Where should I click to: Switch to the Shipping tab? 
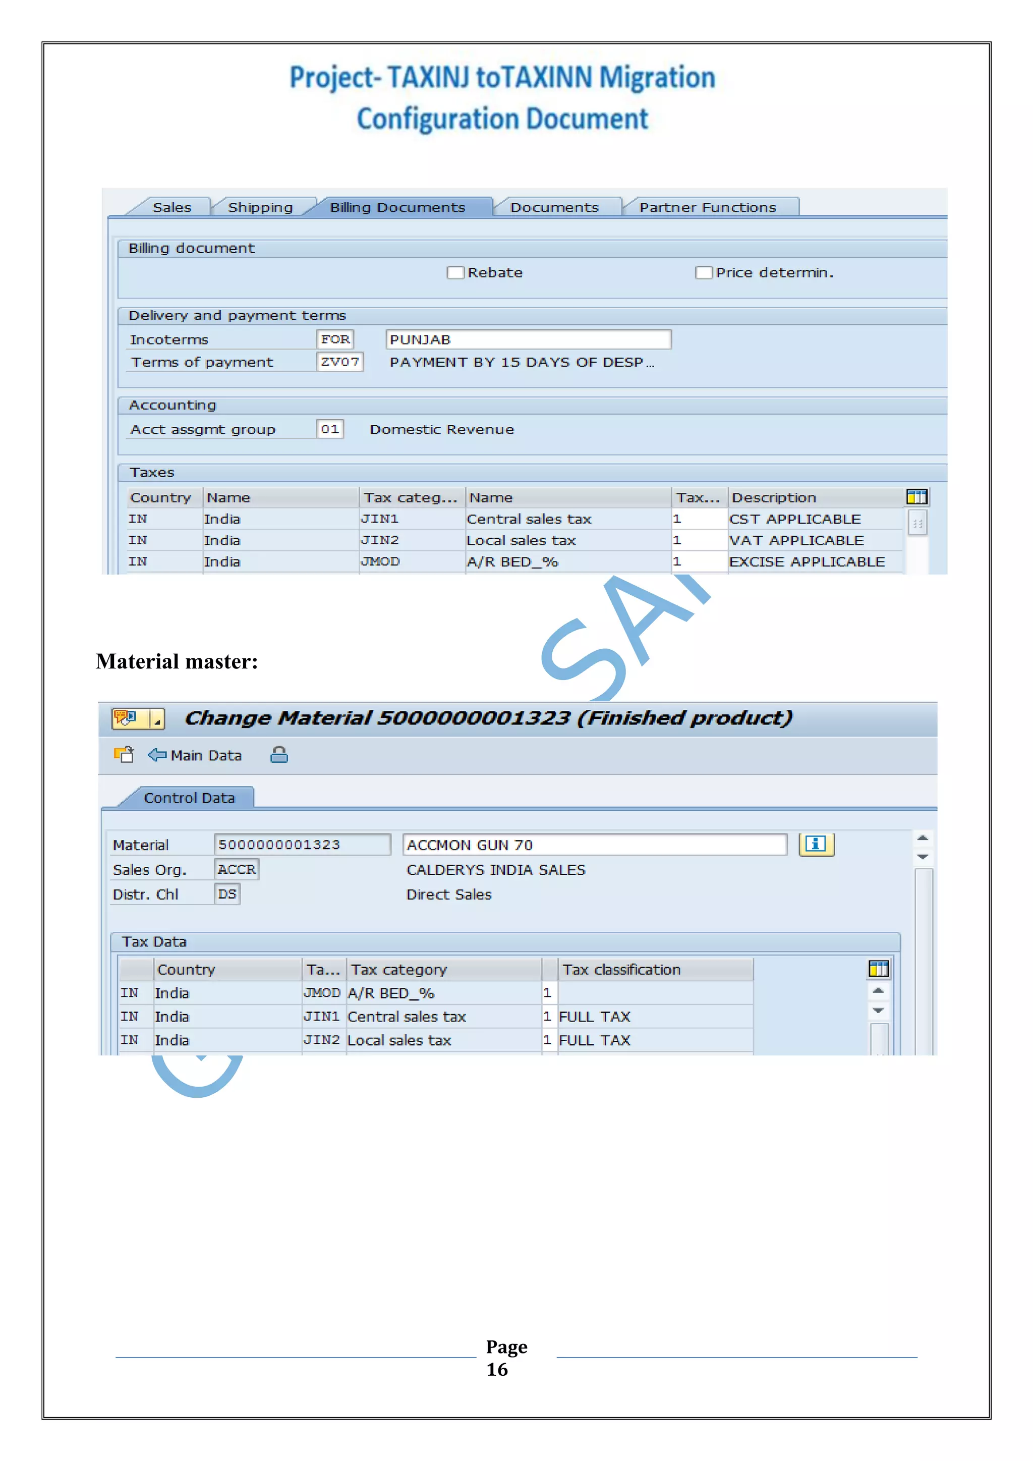[x=260, y=207]
